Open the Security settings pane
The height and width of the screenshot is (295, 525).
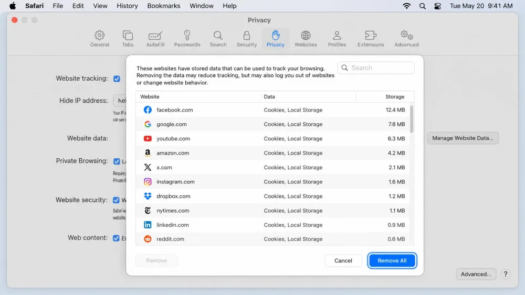247,39
